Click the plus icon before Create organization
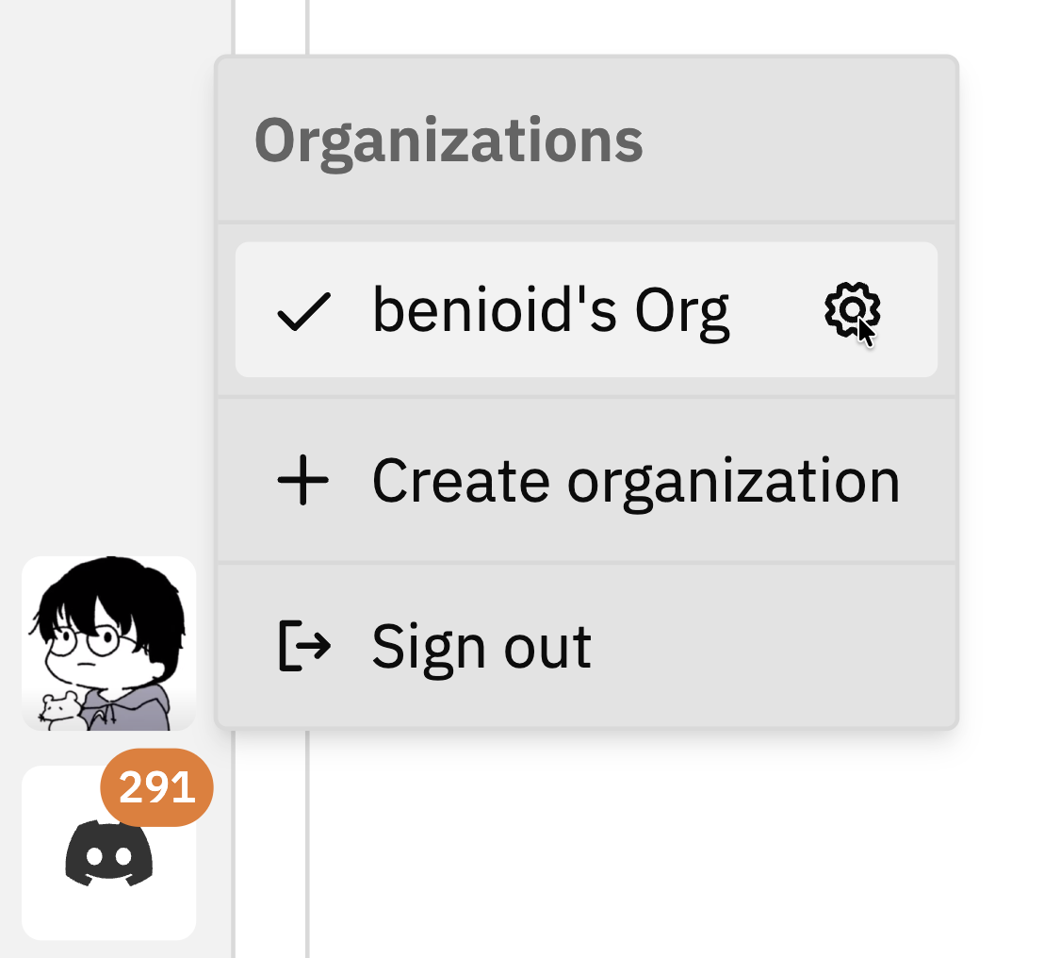Image resolution: width=1044 pixels, height=958 pixels. tap(302, 479)
